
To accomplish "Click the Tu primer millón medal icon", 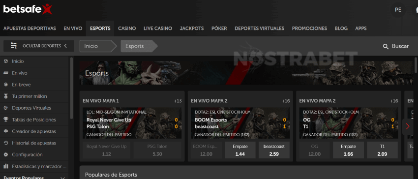I will pos(6,96).
